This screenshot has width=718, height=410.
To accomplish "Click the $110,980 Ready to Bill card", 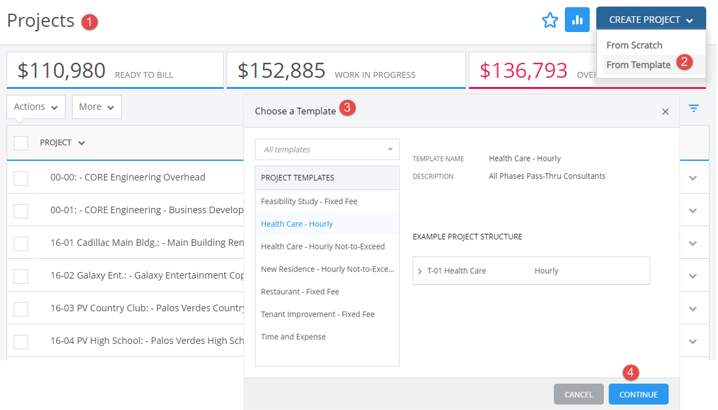I will [x=115, y=69].
